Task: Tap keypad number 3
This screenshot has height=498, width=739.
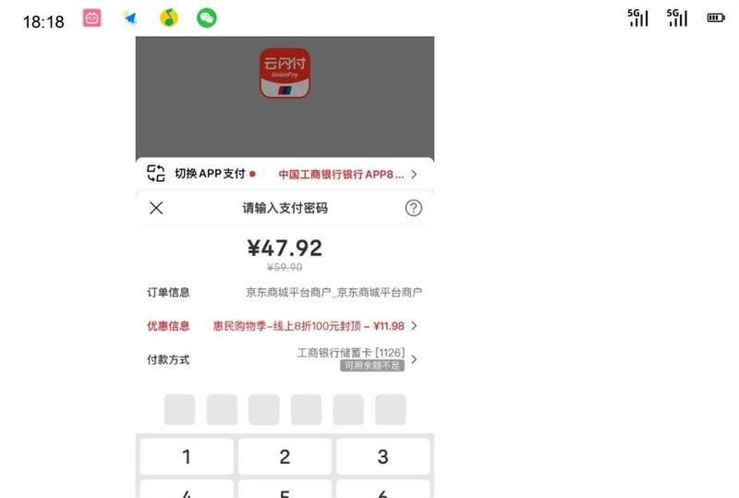Action: click(x=382, y=456)
